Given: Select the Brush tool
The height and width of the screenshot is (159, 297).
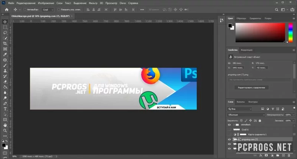Looking at the screenshot, I should pos(5,65).
